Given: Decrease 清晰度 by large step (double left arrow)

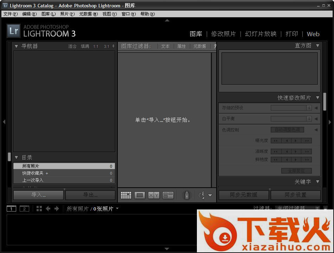Looking at the screenshot, I should 276,151.
